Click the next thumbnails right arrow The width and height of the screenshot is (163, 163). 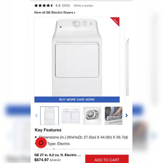[x=126, y=116]
